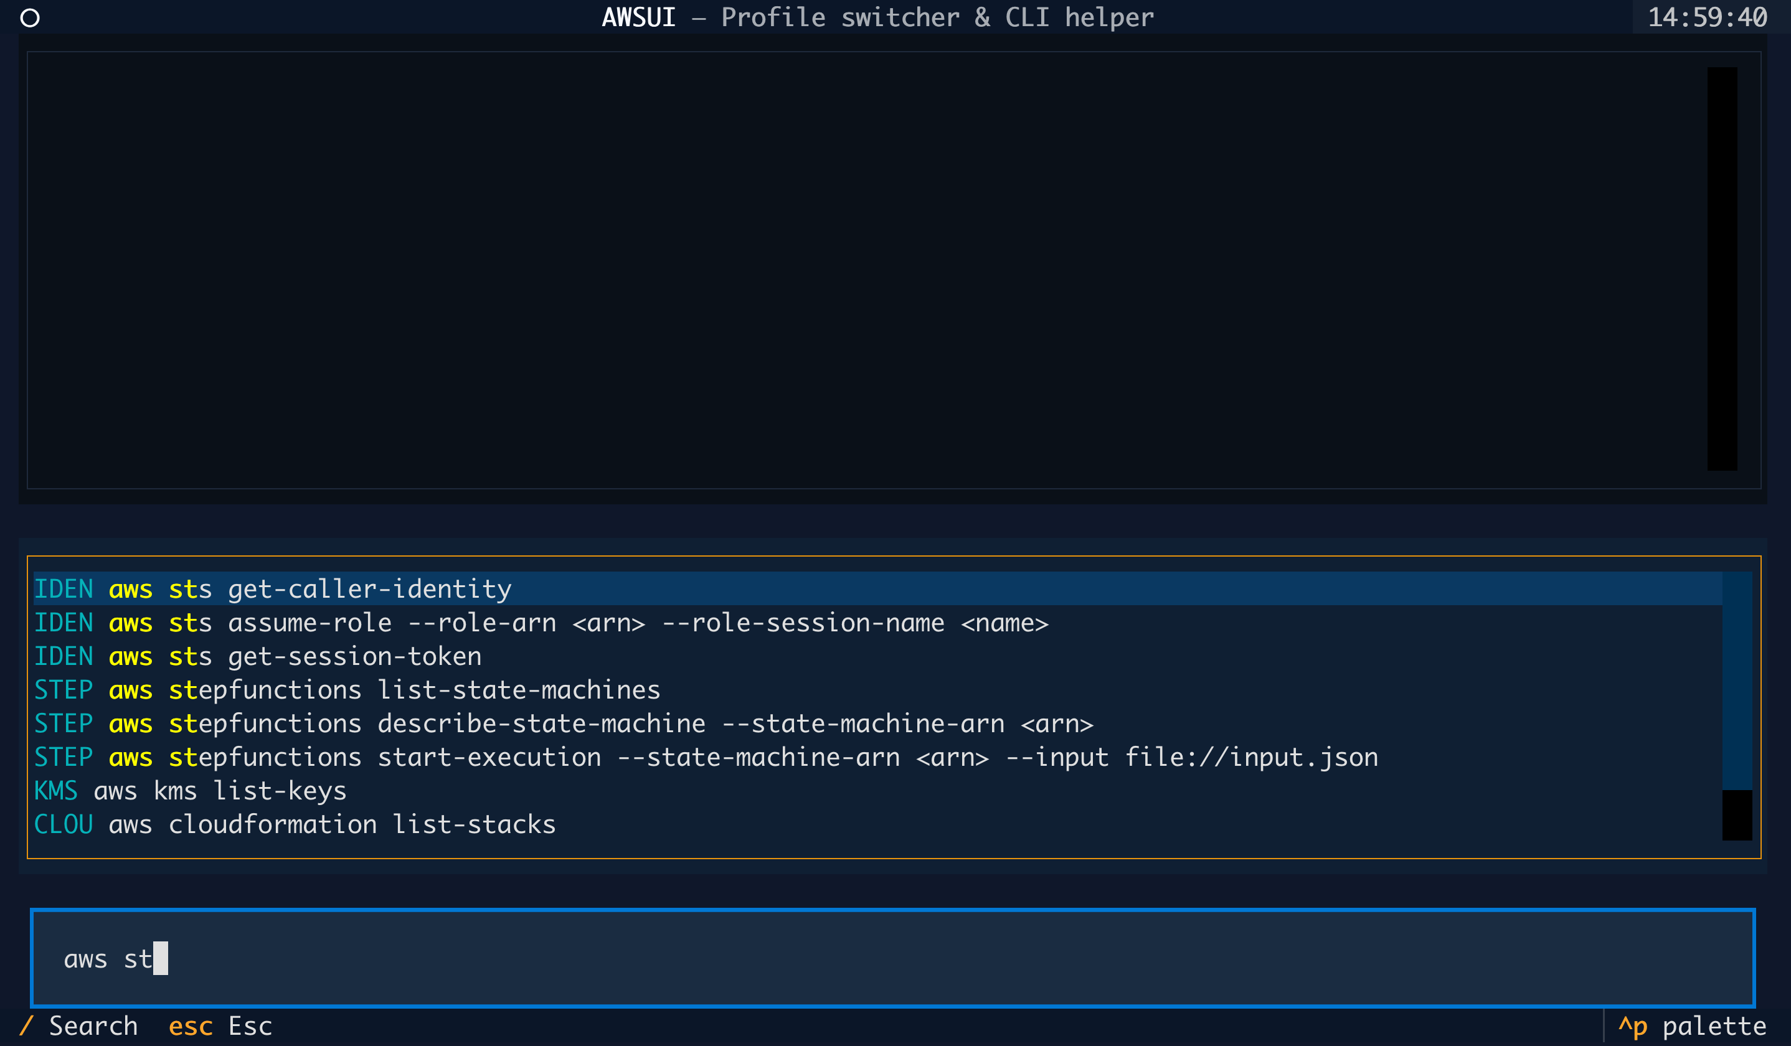Viewport: 1791px width, 1046px height.
Task: Click the upper output panel scrollbar
Action: click(1722, 268)
